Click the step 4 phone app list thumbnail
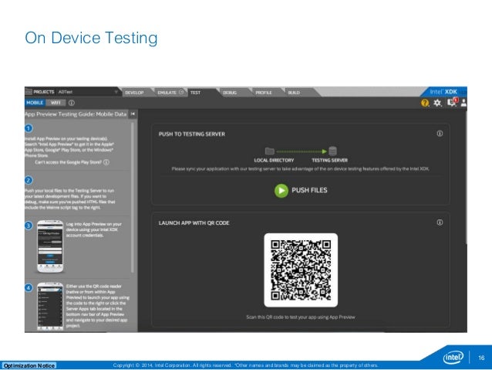Image resolution: width=492 pixels, height=370 pixels. (50, 307)
